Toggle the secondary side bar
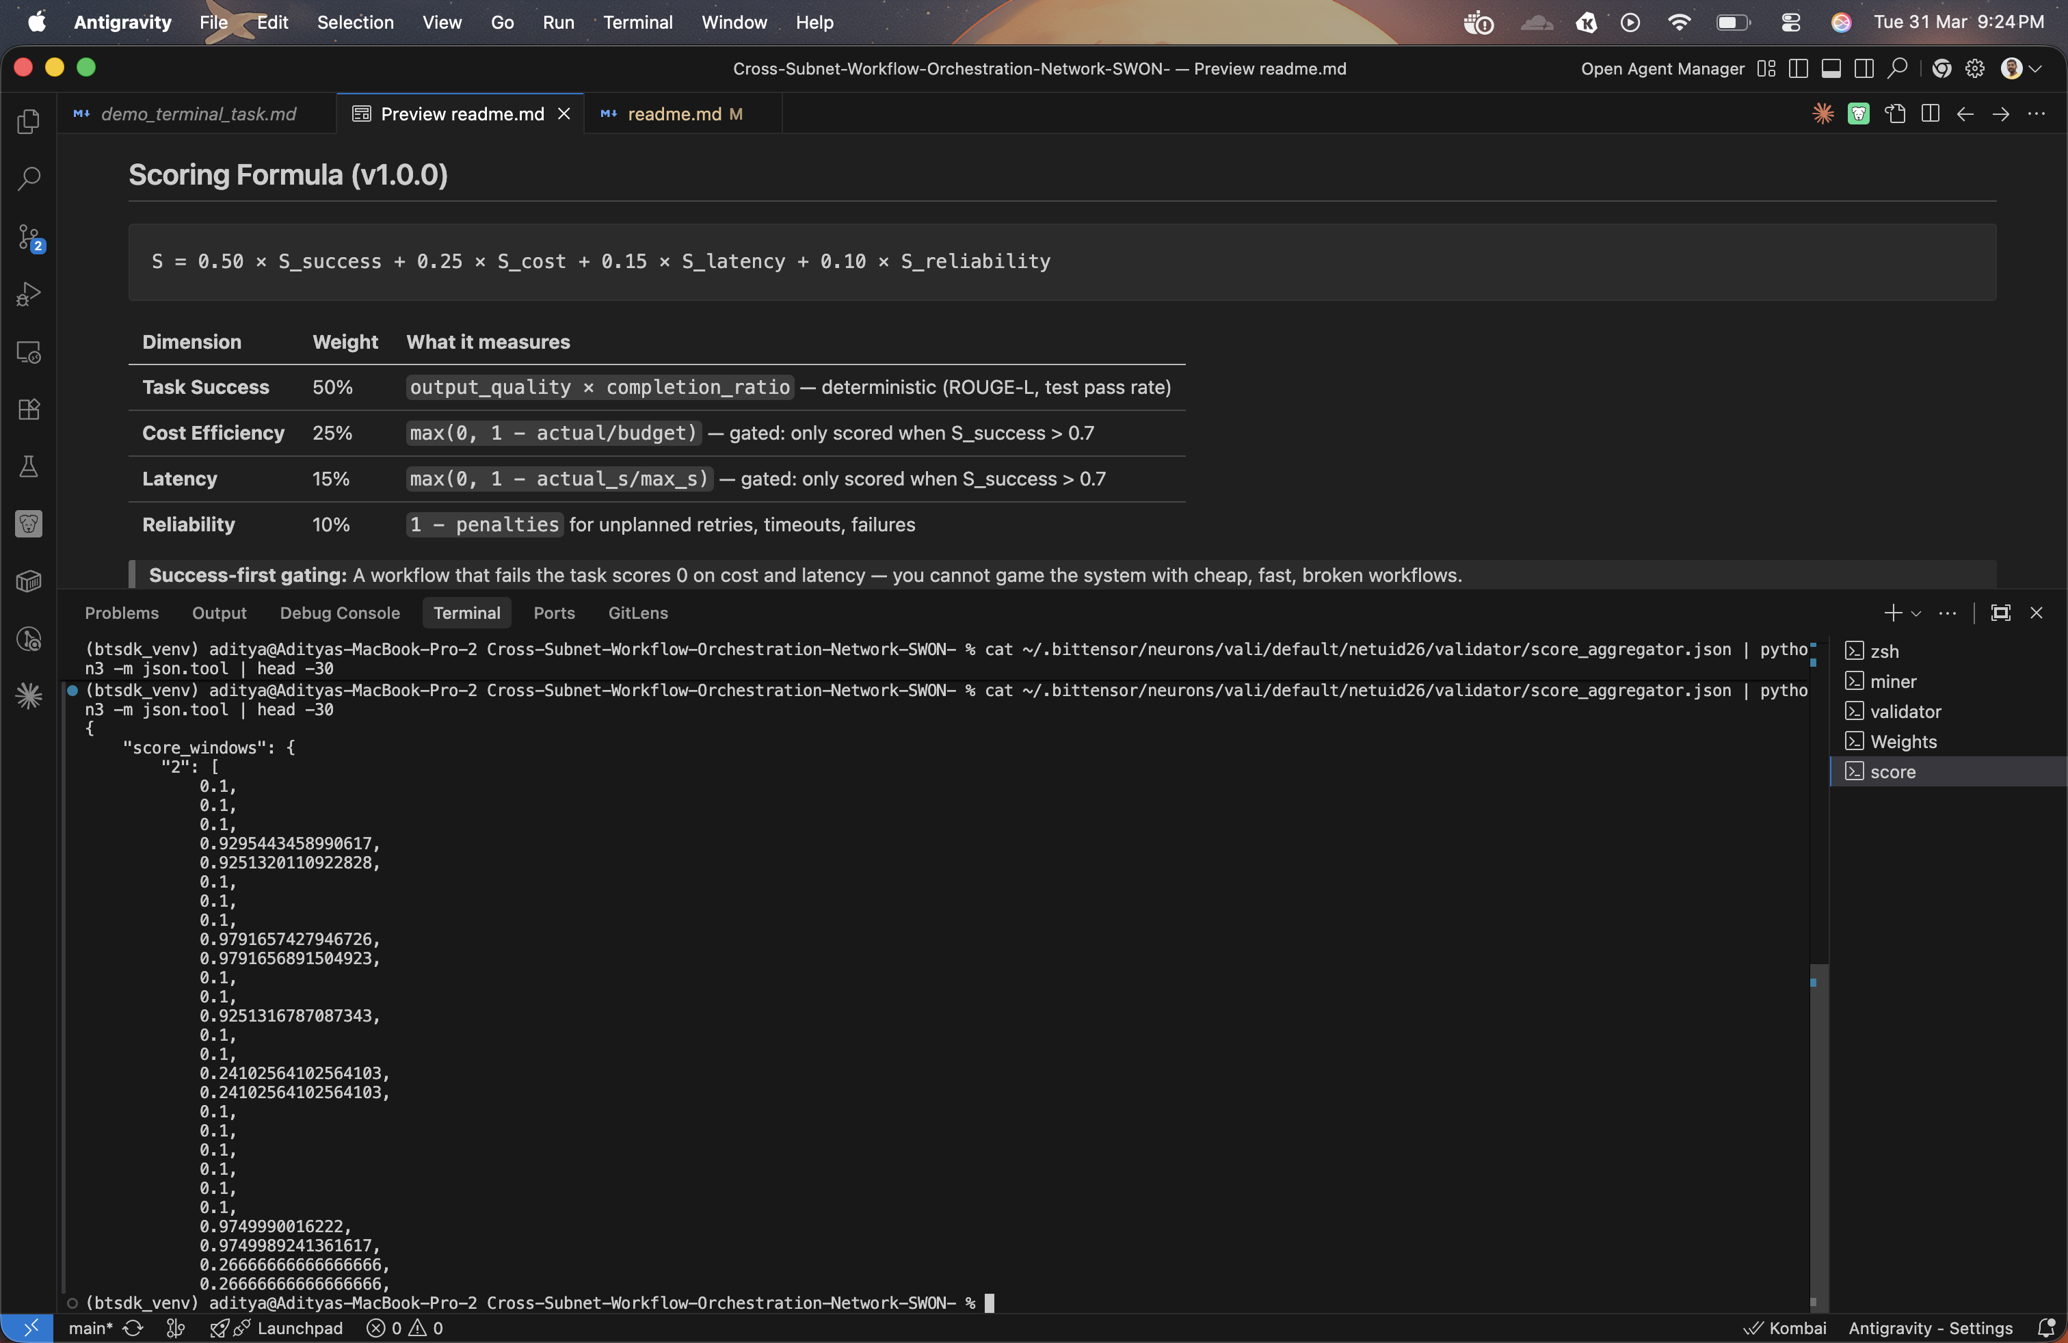 pos(1863,68)
